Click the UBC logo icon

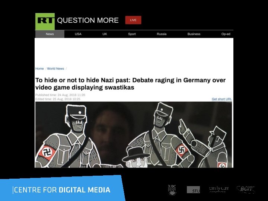pyautogui.click(x=172, y=190)
